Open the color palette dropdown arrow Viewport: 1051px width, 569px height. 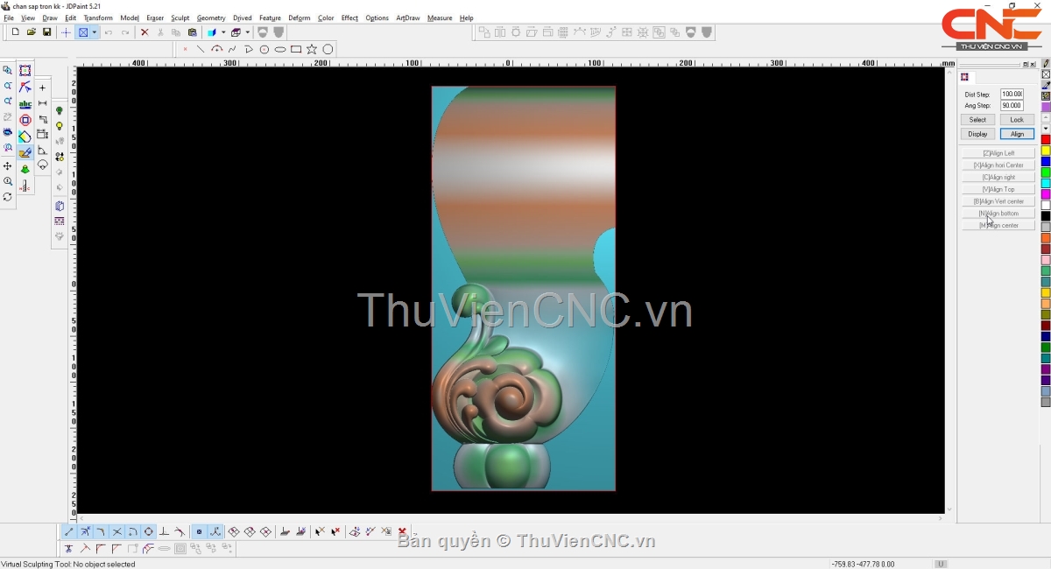1046,129
